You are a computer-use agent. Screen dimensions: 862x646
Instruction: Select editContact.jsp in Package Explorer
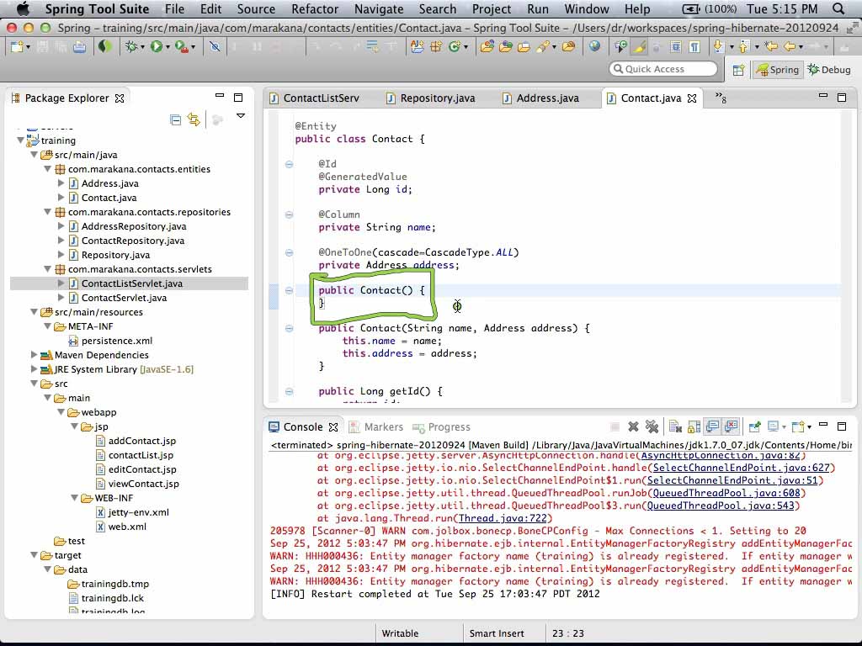(141, 469)
